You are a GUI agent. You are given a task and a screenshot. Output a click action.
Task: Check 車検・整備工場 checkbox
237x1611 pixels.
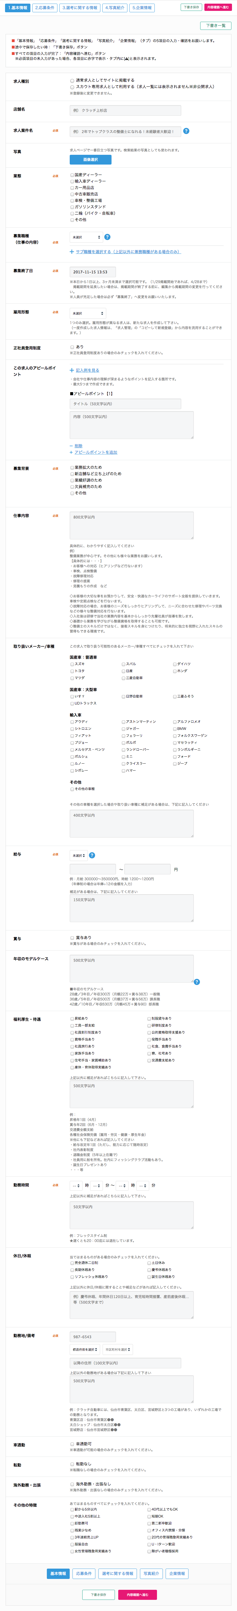coord(72,201)
